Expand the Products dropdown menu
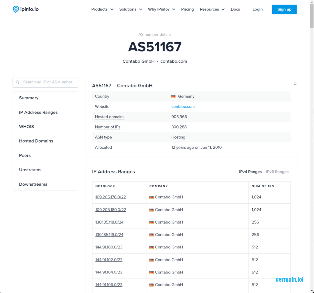Image resolution: width=314 pixels, height=293 pixels. 102,9
